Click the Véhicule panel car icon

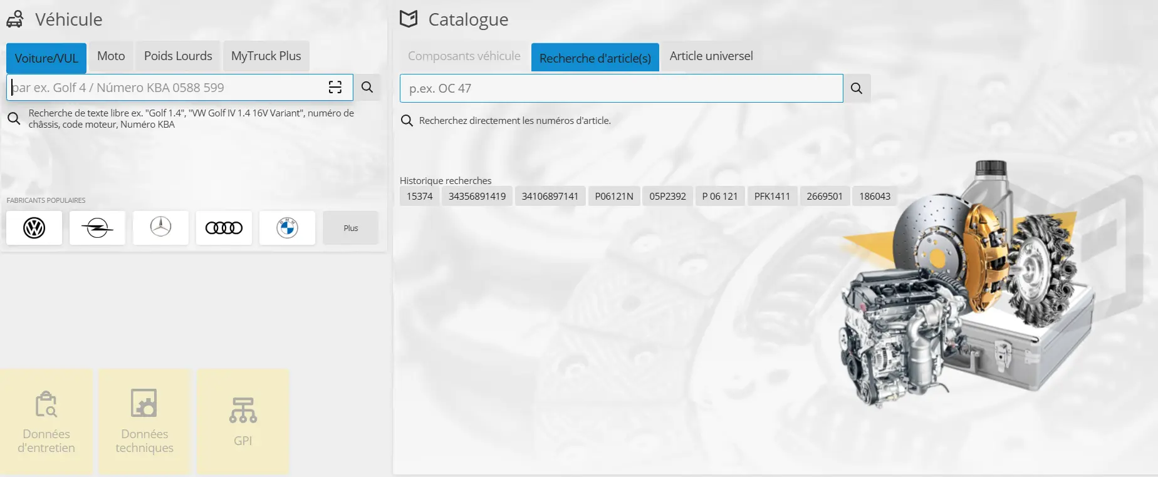point(15,19)
